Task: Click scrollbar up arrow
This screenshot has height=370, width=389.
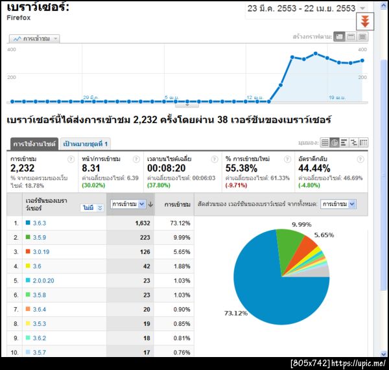Action: pyautogui.click(x=384, y=5)
